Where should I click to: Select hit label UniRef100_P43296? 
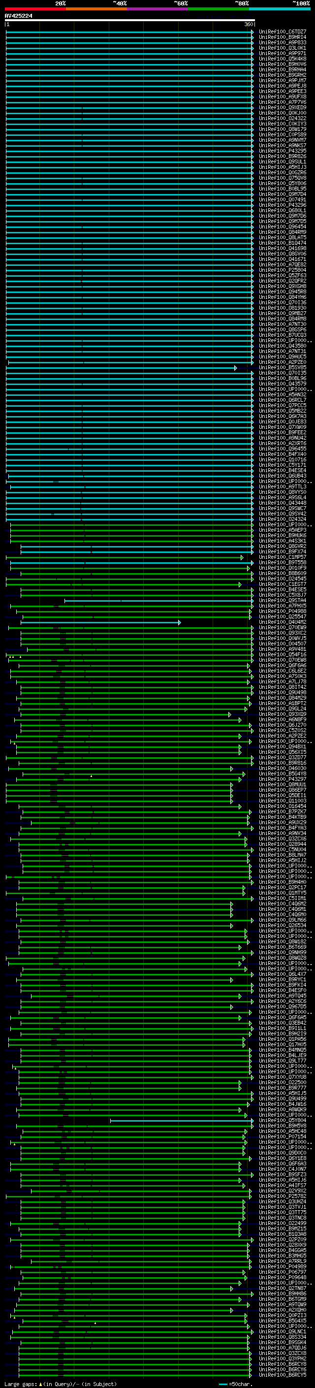click(x=283, y=205)
